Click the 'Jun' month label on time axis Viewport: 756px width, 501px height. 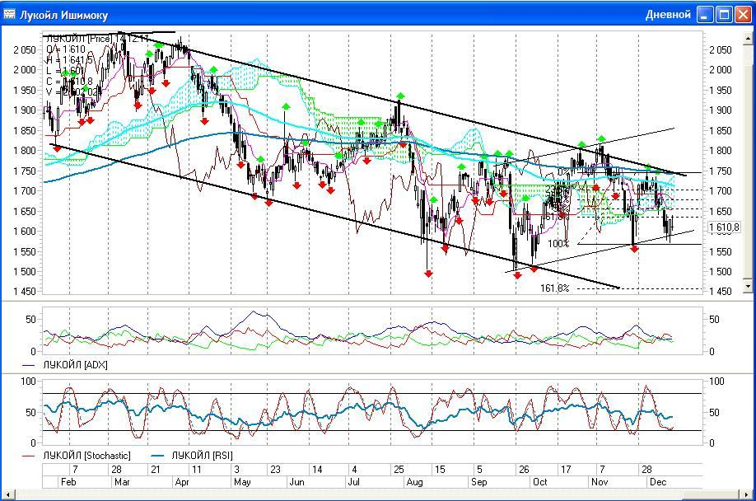point(296,482)
